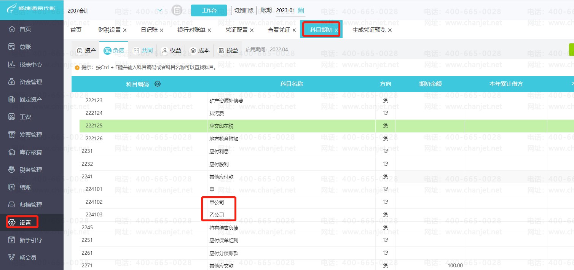The width and height of the screenshot is (574, 270).
Task: Select the 甲公司 account row
Action: (x=327, y=202)
